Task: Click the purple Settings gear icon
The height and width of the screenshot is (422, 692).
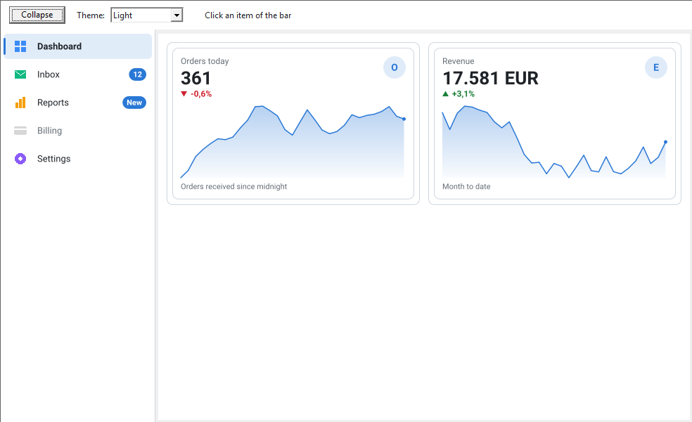Action: (20, 159)
